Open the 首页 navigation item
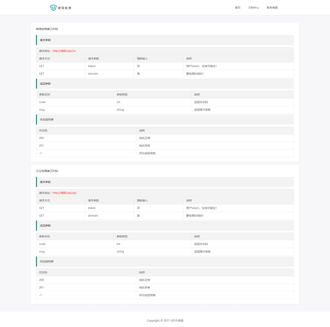Image resolution: width=330 pixels, height=327 pixels. click(238, 8)
